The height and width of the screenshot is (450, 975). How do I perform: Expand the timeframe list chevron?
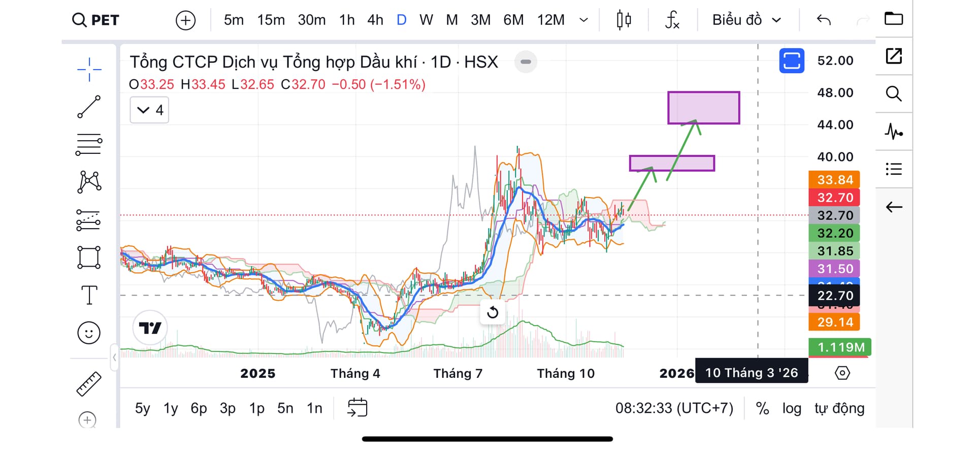pyautogui.click(x=584, y=20)
